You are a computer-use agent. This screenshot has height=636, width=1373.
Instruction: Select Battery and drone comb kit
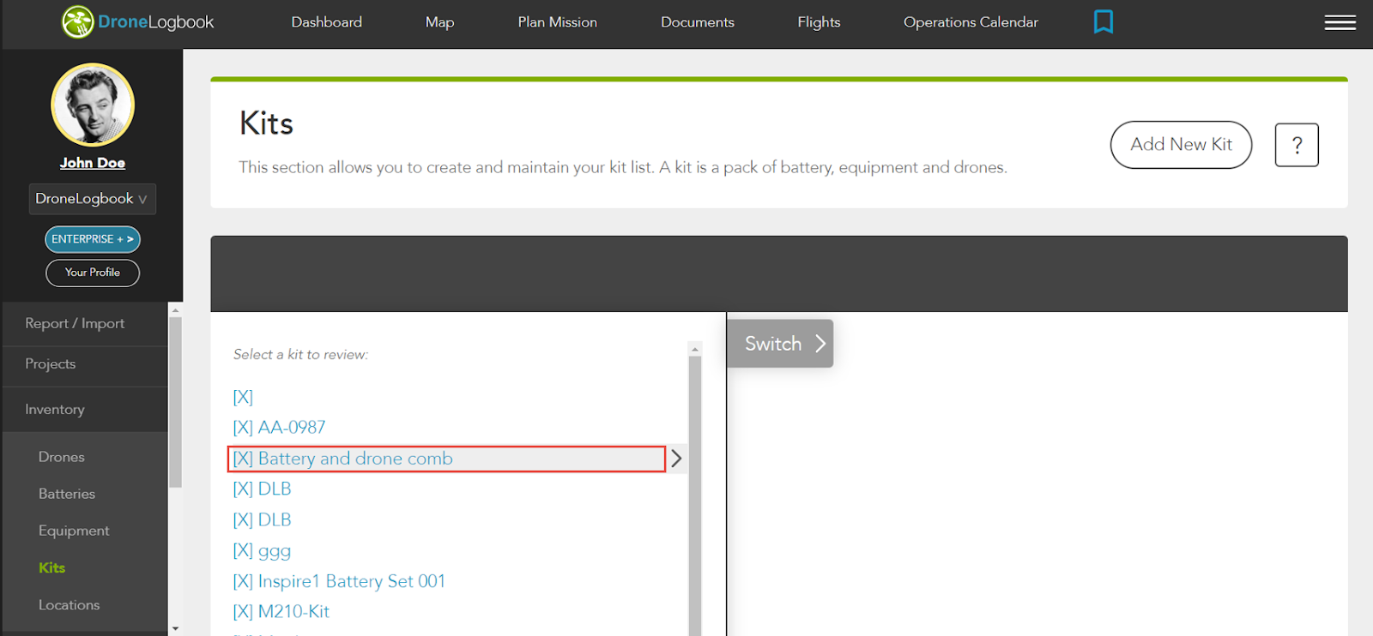click(446, 459)
